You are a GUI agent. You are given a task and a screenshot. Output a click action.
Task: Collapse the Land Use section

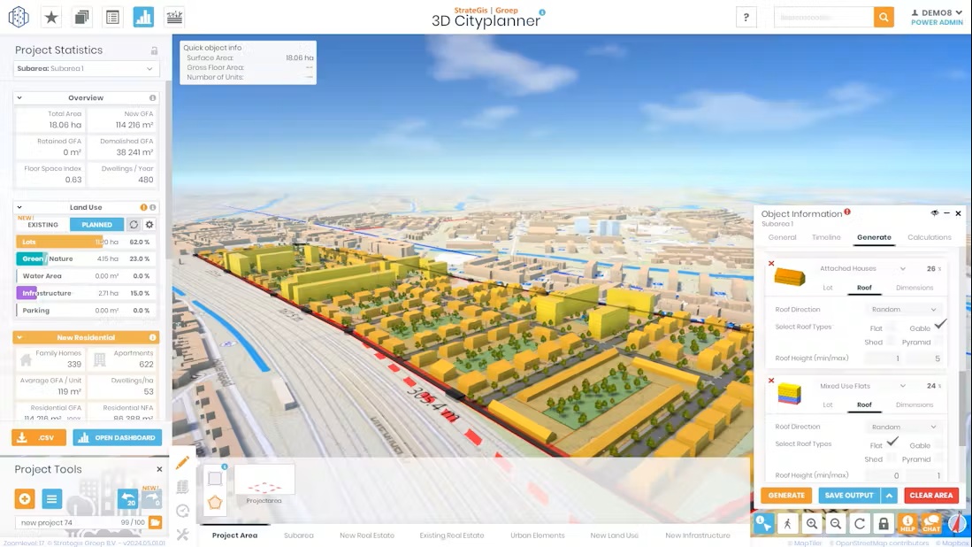click(x=19, y=207)
